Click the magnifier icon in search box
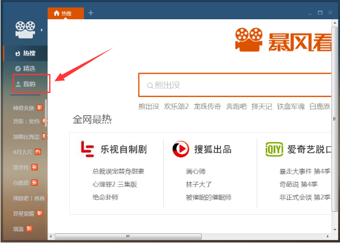 coord(150,86)
